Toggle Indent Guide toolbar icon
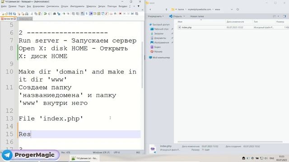The width and height of the screenshot is (289, 162). 91,14
